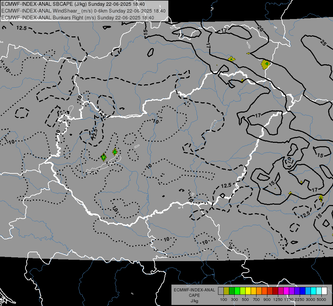333x306 pixels.
Task: Select the dark green legend swatch
Action: (232, 291)
